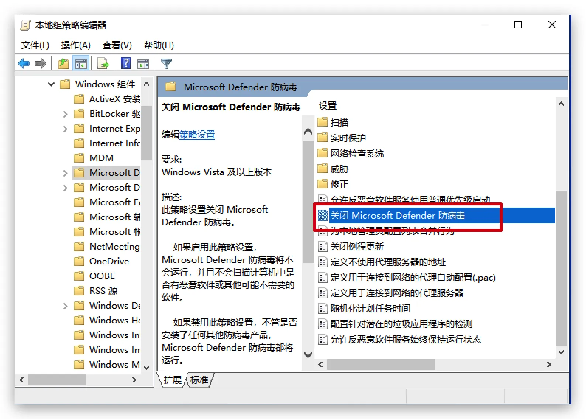Click the blue Back arrow toolbar icon
Image resolution: width=586 pixels, height=419 pixels.
click(x=24, y=64)
